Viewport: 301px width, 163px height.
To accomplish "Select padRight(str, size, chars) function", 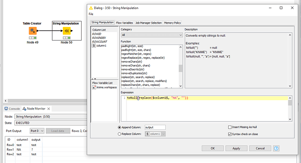I will coord(136,50).
